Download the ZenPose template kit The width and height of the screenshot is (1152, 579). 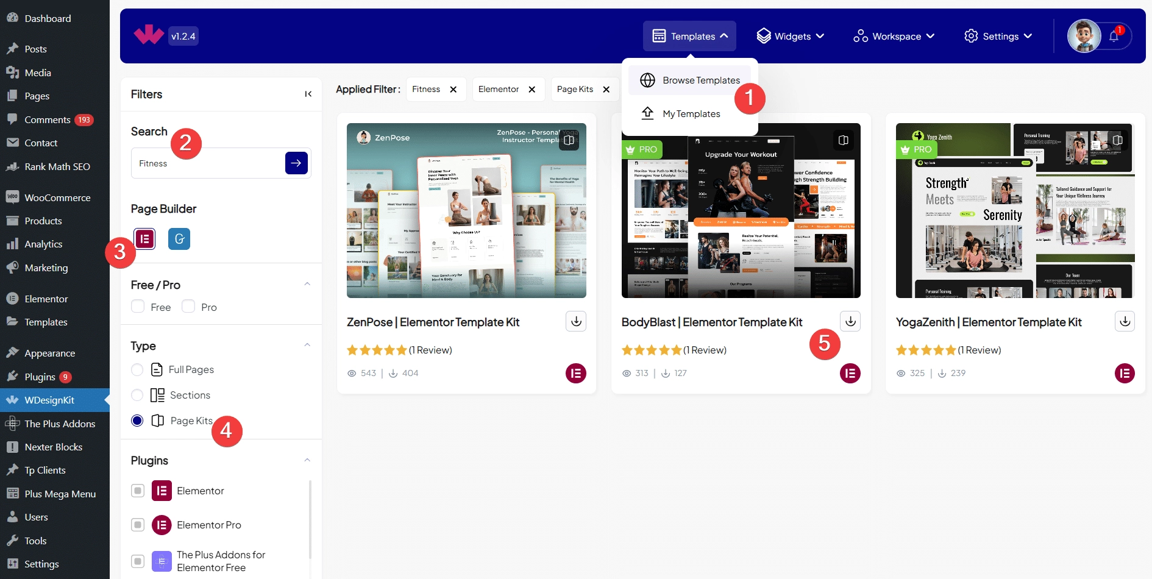(575, 321)
